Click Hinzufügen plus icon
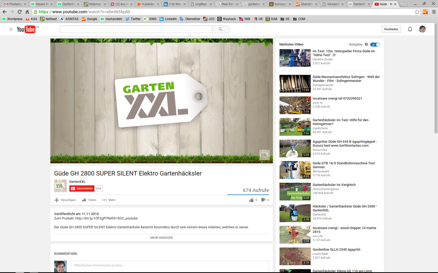 click(56, 200)
